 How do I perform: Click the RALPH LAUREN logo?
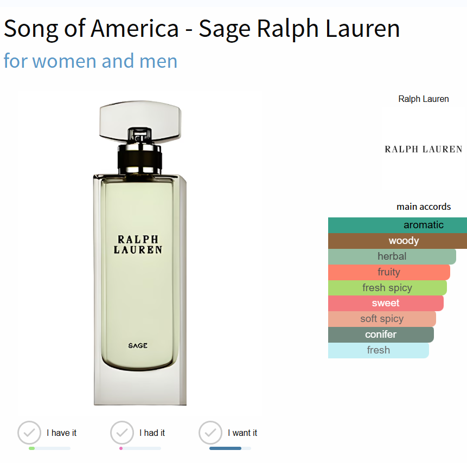424,149
